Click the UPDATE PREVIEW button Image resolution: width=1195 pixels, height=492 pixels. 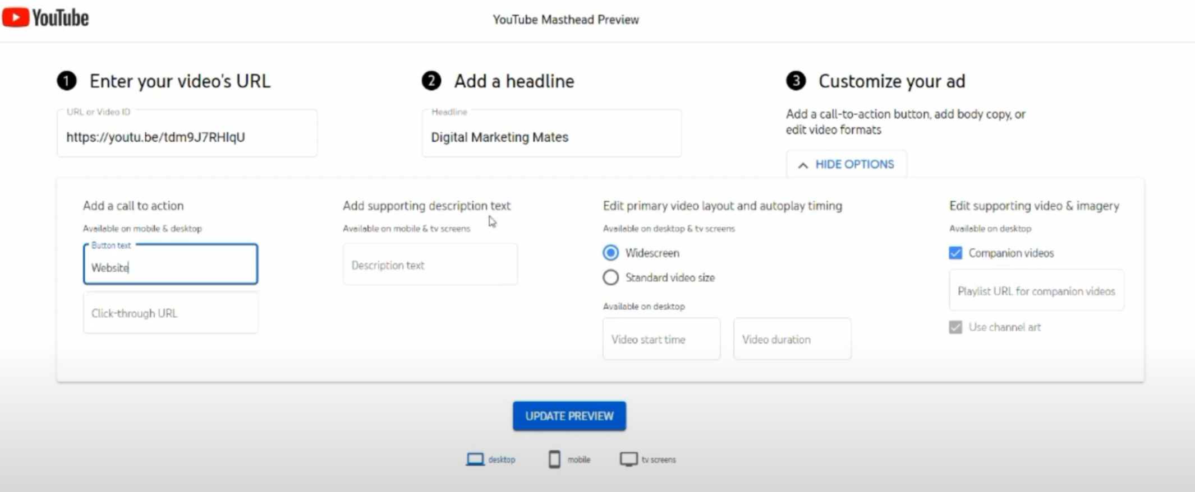pyautogui.click(x=569, y=416)
